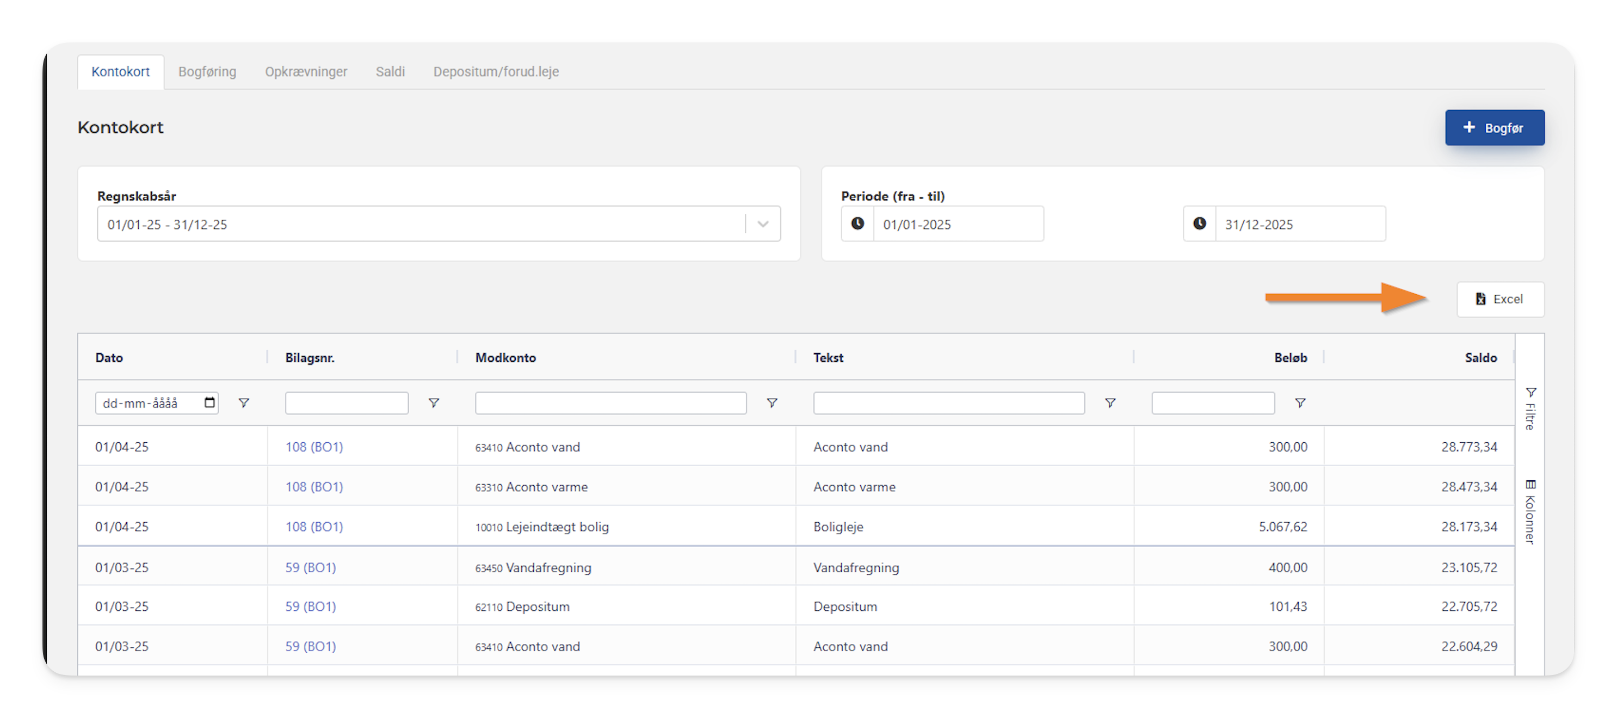Open the Opkrævninger tab
The width and height of the screenshot is (1617, 718).
tap(306, 72)
